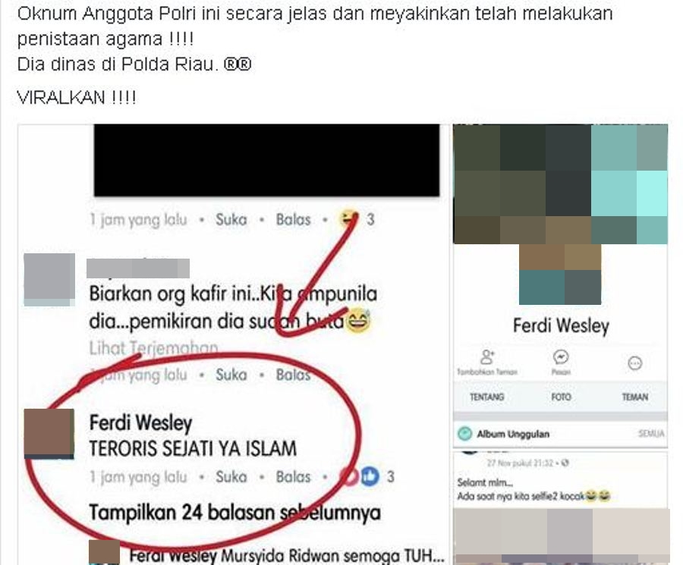
Task: Click Balas under the top blacked-out comment
Action: coord(293,219)
